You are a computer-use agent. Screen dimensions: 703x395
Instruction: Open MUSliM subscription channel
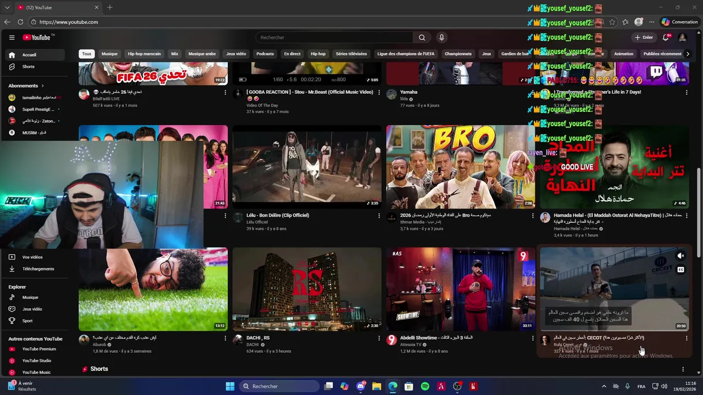tap(34, 132)
